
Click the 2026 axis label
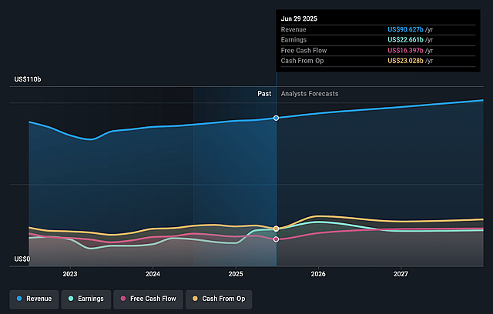pos(318,274)
